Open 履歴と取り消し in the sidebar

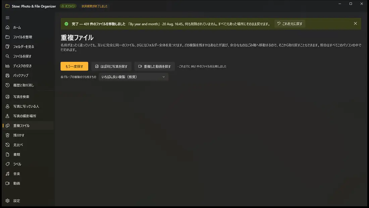[x=28, y=85]
